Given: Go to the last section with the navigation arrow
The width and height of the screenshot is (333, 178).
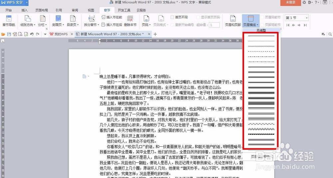Looking at the screenshot, I should click(x=305, y=25).
